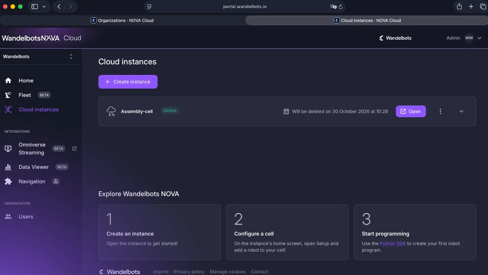This screenshot has height=275, width=488.
Task: Click the translate icon in address bar
Action: [x=333, y=7]
